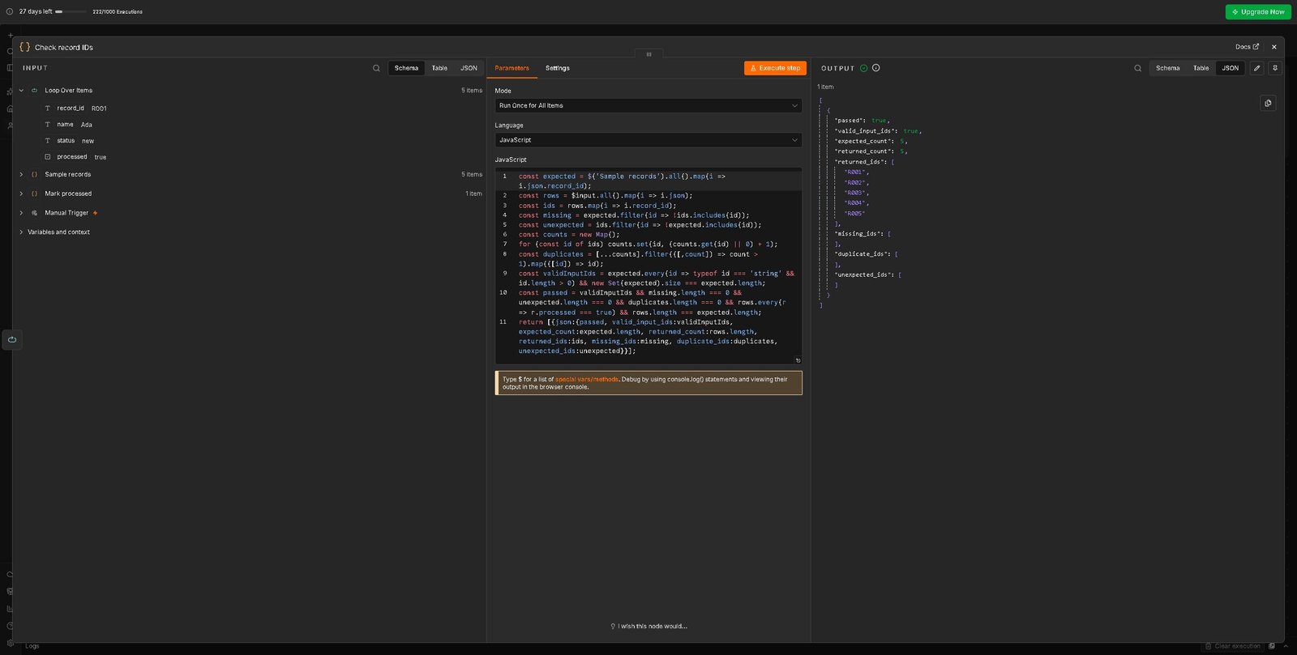Click the Upgrade Now button
This screenshot has width=1297, height=655.
tap(1258, 11)
